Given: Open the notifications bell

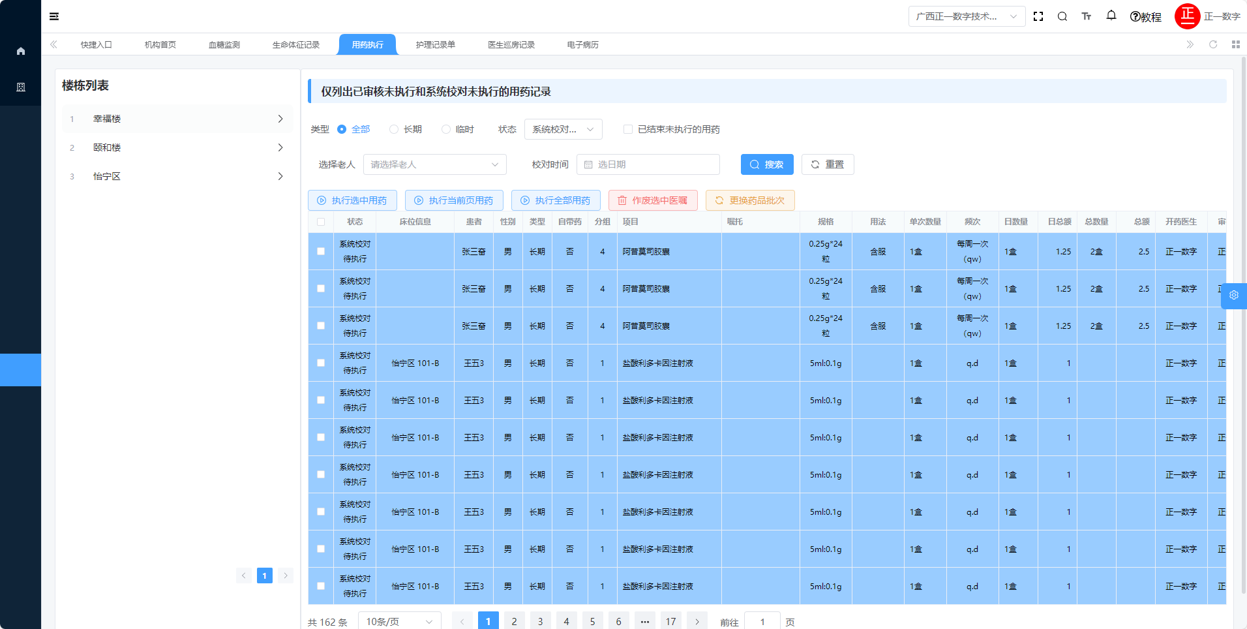Looking at the screenshot, I should [x=1111, y=16].
